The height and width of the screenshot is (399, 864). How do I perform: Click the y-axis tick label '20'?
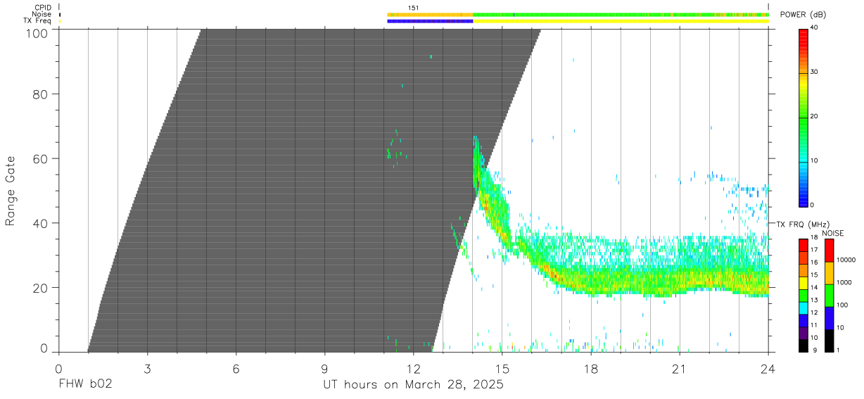[x=40, y=288]
